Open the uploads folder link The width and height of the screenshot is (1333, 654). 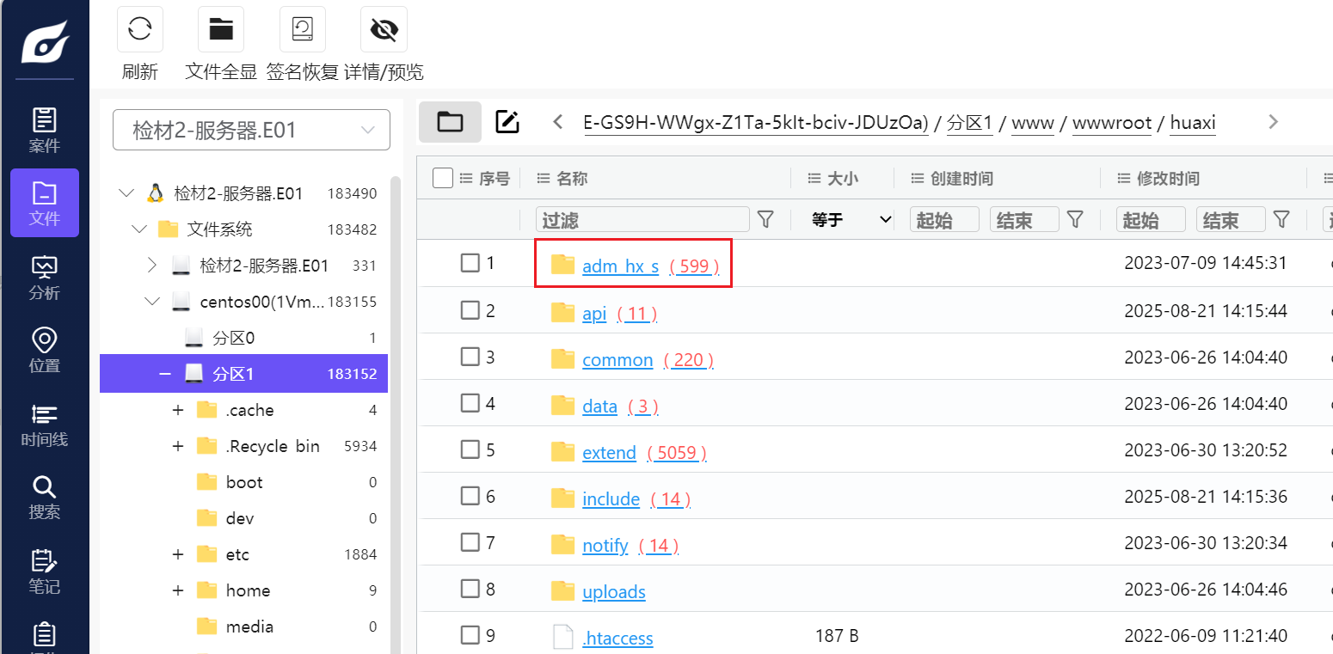[x=613, y=592]
